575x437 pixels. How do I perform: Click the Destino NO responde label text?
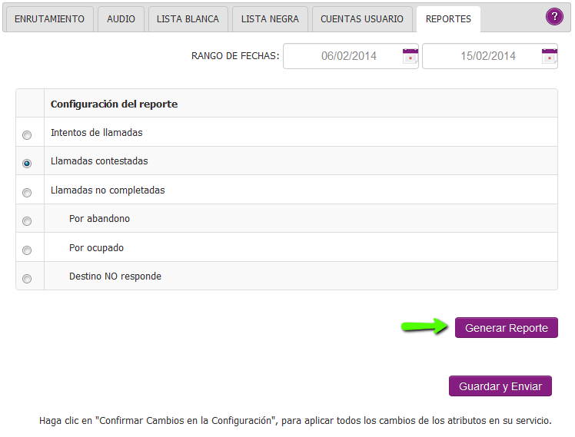click(115, 276)
